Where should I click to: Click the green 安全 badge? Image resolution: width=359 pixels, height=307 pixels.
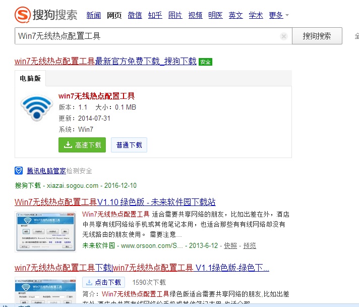[205, 62]
